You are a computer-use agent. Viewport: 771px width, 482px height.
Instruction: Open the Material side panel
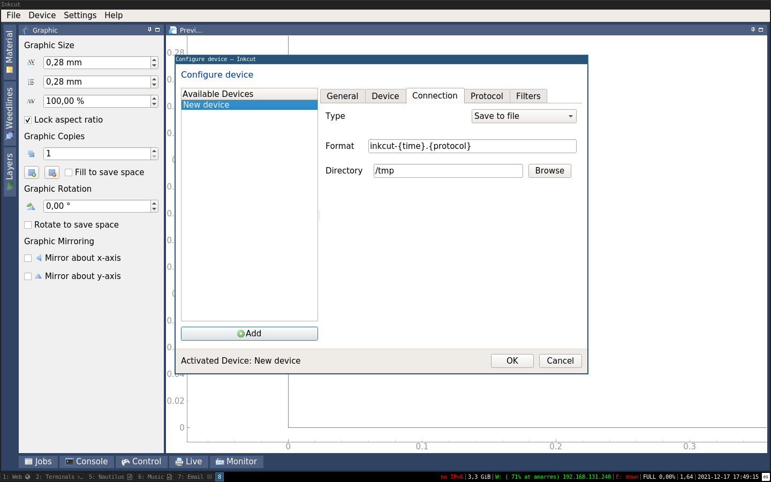[x=9, y=51]
